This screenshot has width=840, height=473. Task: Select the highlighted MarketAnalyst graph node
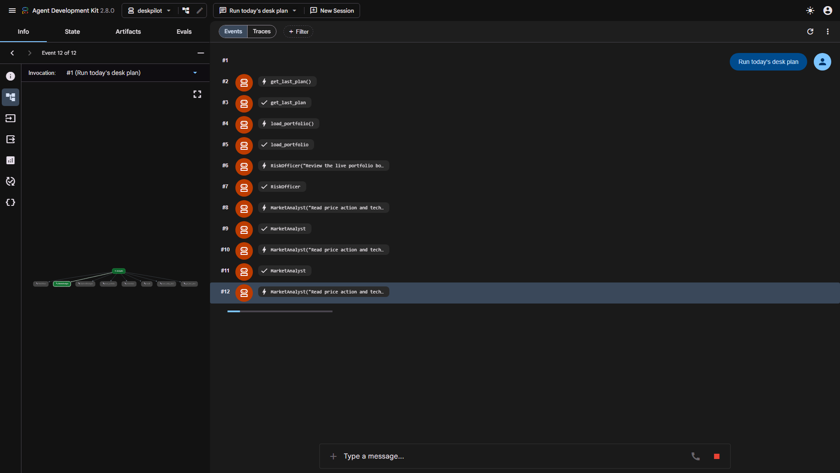click(x=62, y=284)
